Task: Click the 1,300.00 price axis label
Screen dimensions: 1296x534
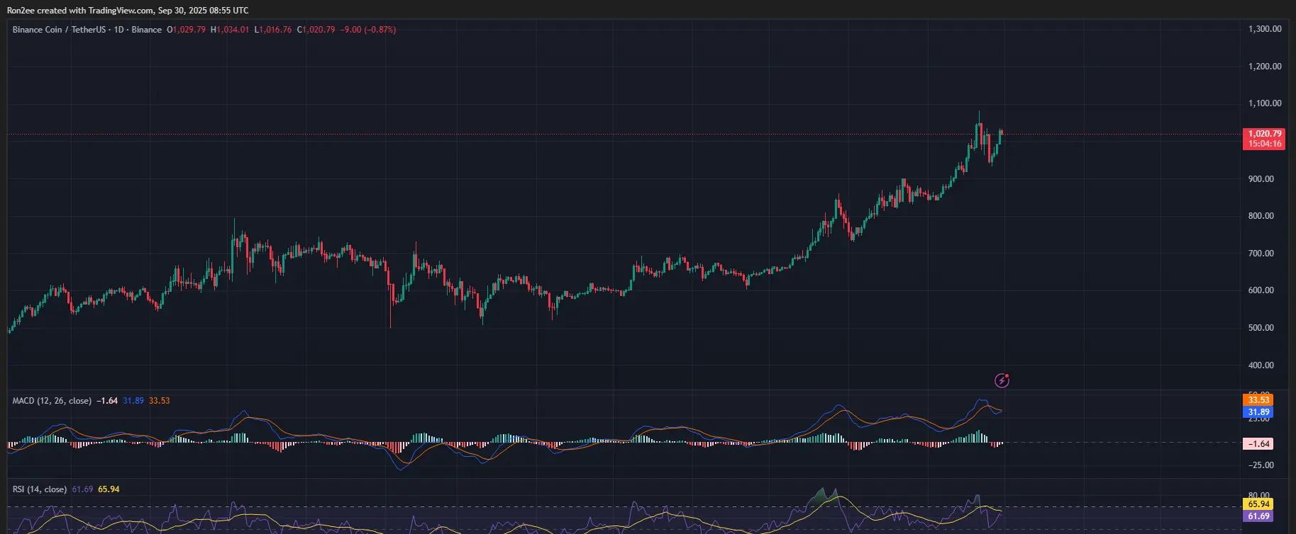Action: click(1265, 29)
